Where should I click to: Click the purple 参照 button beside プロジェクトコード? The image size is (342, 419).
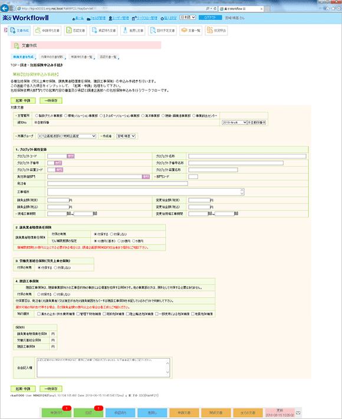pos(71,156)
